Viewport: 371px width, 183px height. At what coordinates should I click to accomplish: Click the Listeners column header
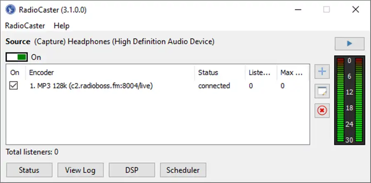tap(261, 72)
